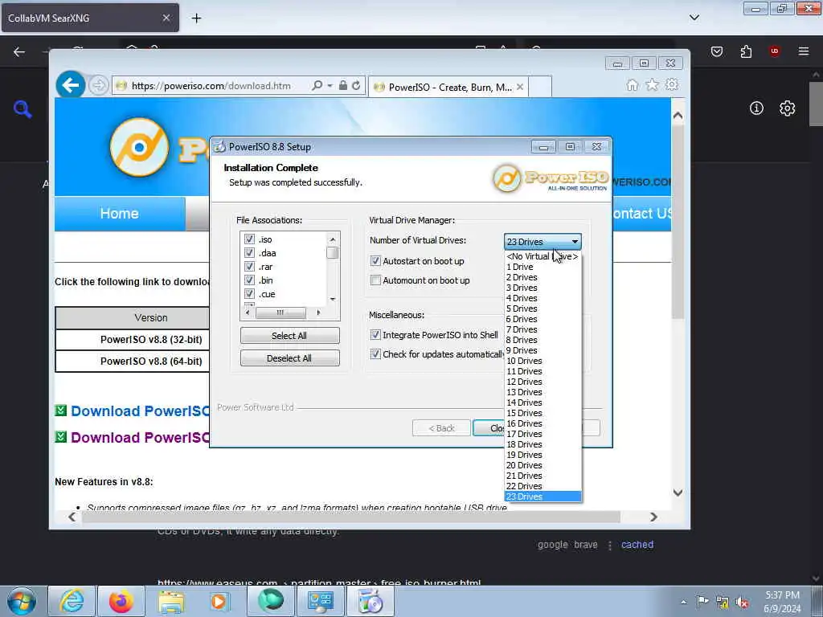Click purple Download PowerISO link
The width and height of the screenshot is (823, 617).
pyautogui.click(x=140, y=438)
